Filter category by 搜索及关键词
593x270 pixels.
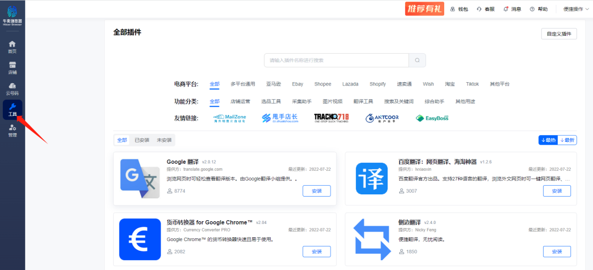399,101
